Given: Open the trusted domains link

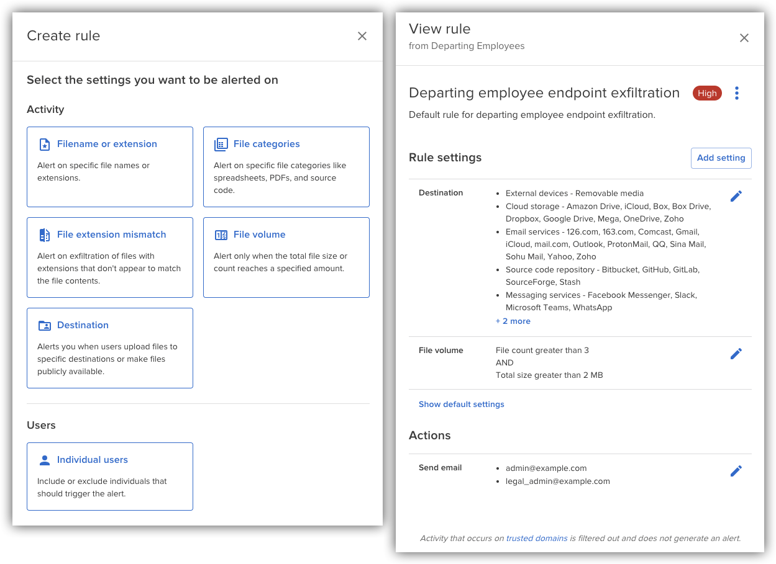Looking at the screenshot, I should point(537,538).
